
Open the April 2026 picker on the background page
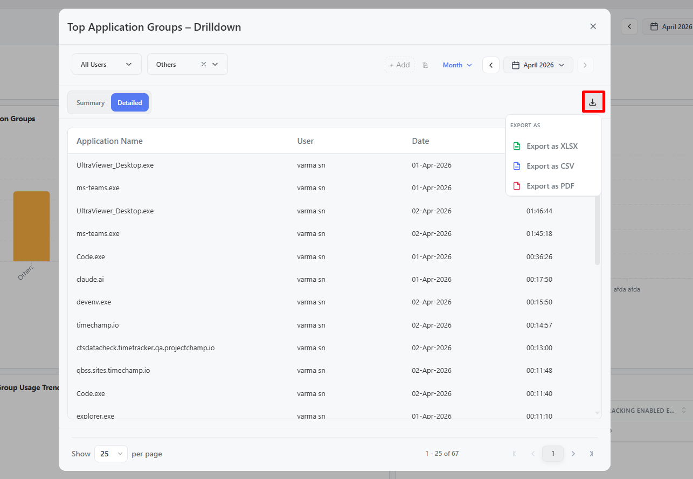pos(668,26)
